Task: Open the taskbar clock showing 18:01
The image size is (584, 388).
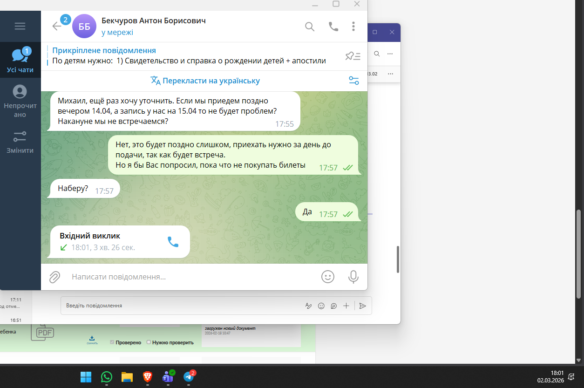Action: (x=550, y=376)
